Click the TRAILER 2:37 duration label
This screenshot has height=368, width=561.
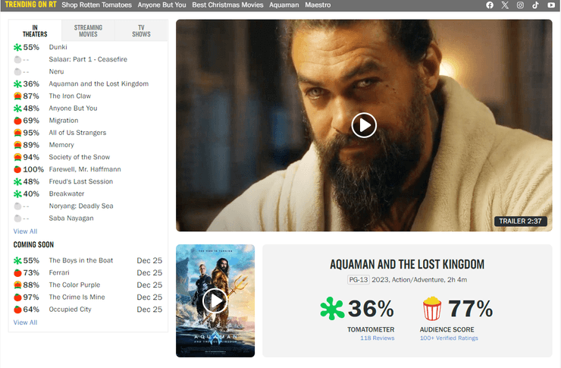click(x=520, y=222)
